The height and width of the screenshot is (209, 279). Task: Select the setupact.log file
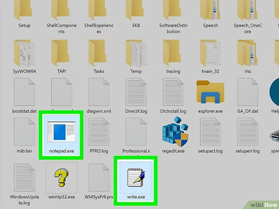point(210,132)
